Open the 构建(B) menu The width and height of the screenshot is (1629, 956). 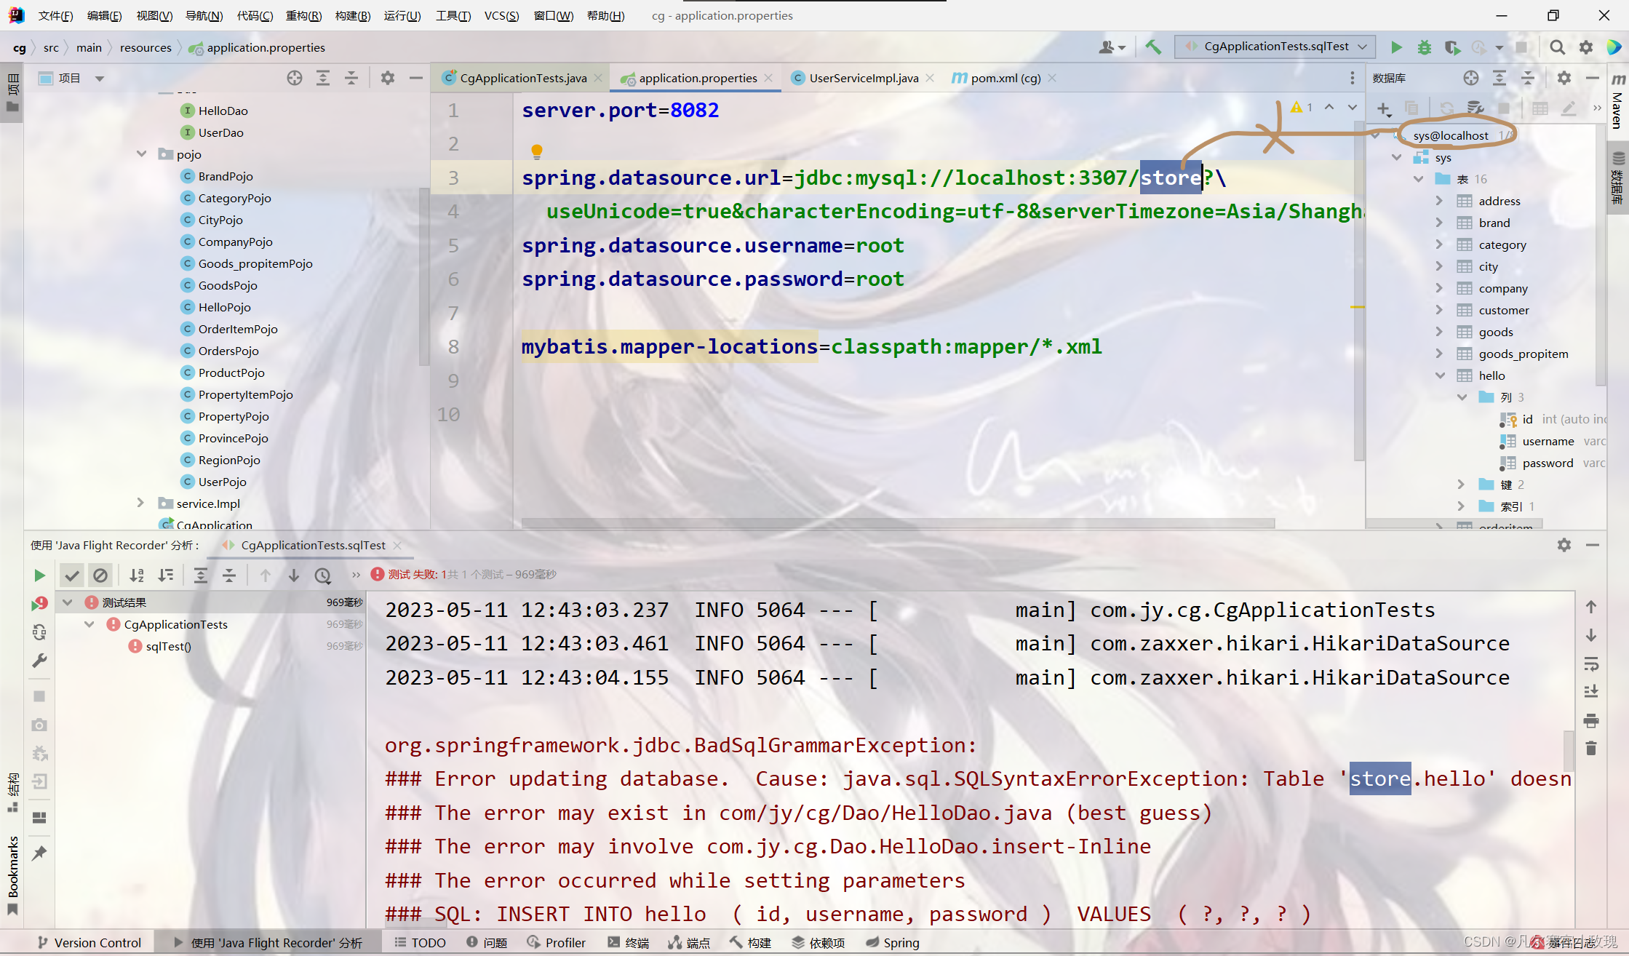352,15
